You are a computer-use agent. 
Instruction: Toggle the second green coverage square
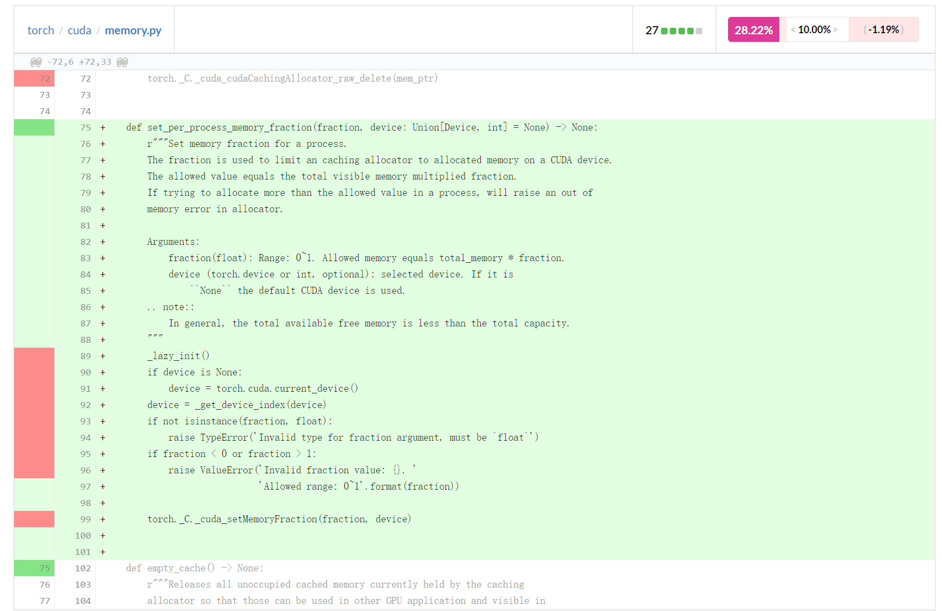pos(672,31)
